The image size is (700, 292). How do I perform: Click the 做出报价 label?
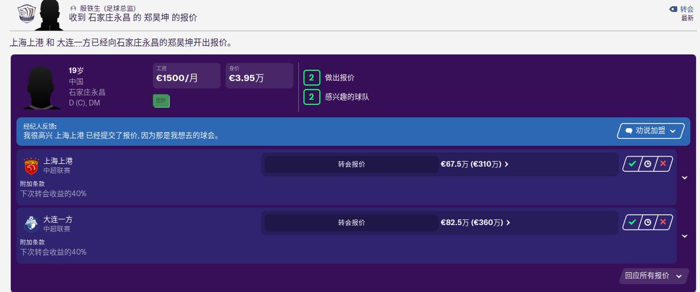click(340, 78)
